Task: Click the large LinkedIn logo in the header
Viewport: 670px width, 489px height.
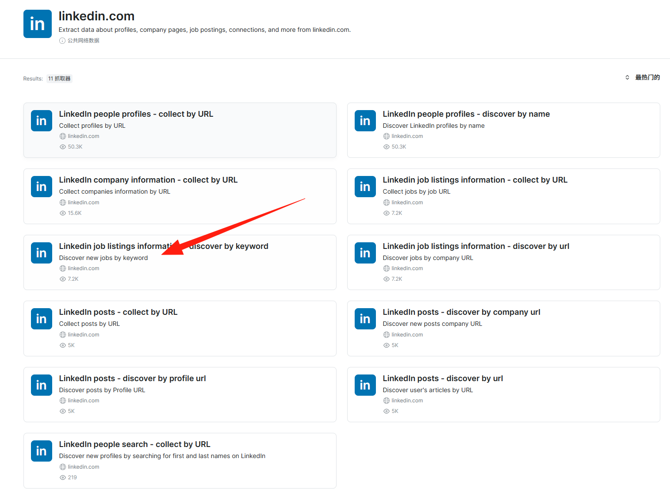Action: pyautogui.click(x=38, y=24)
